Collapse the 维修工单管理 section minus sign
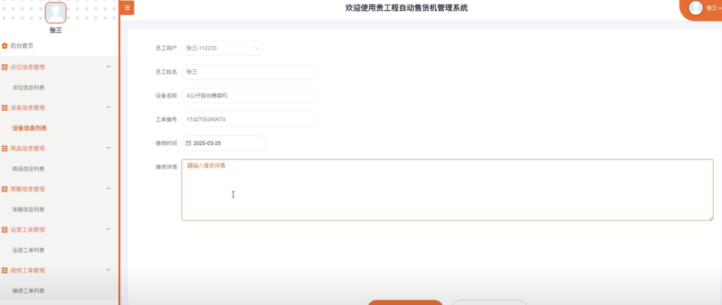 [x=108, y=270]
